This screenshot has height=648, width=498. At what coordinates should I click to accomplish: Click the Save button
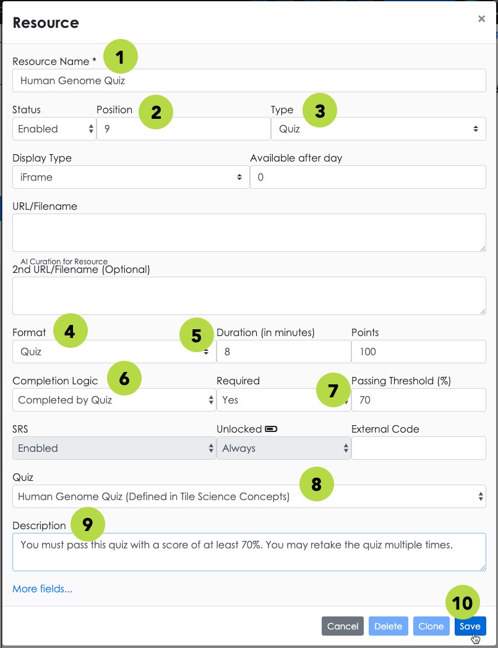pyautogui.click(x=470, y=626)
